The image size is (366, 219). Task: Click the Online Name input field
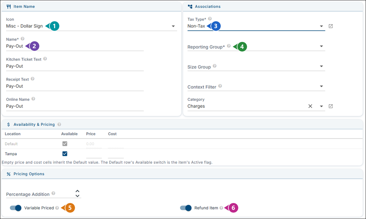coord(75,106)
